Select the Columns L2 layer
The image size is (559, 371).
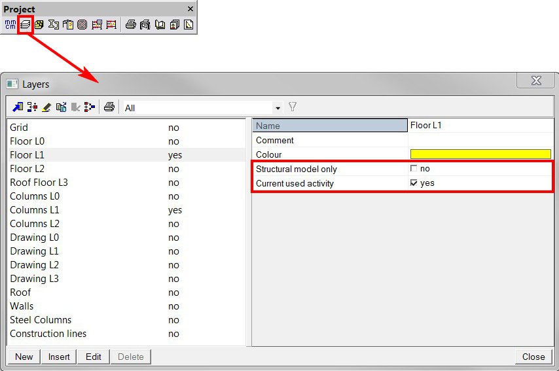point(126,224)
